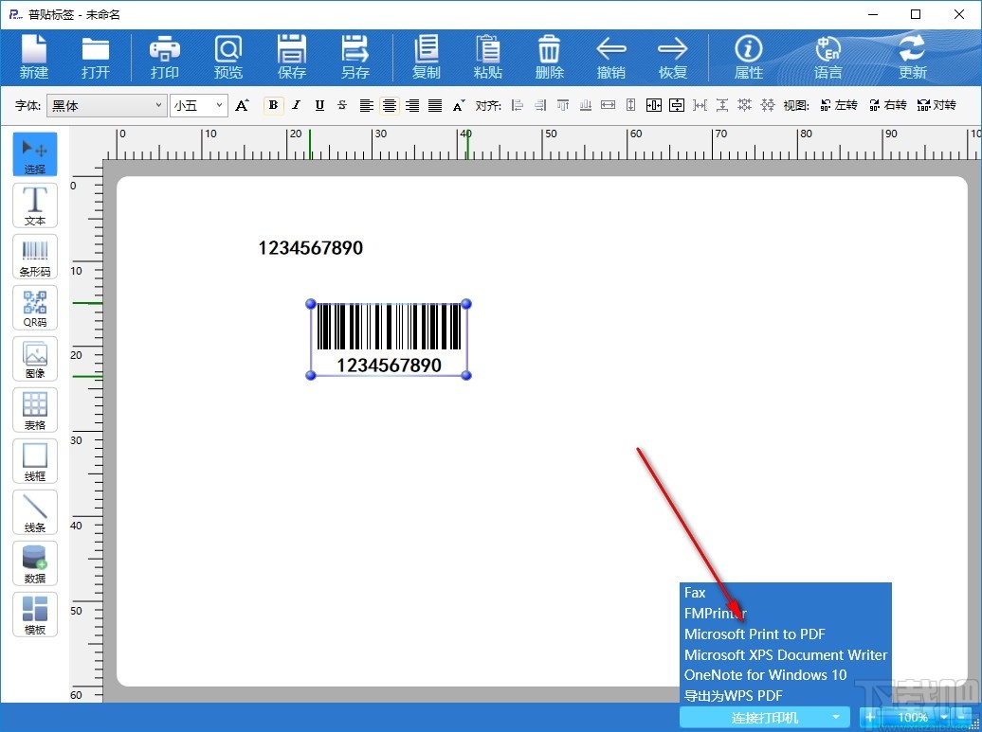The image size is (982, 732).
Task: Save the label with the 保存 icon
Action: [x=292, y=57]
